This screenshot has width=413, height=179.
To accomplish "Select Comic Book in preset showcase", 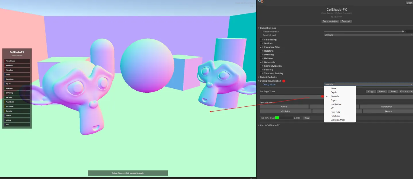I will click(17, 79).
